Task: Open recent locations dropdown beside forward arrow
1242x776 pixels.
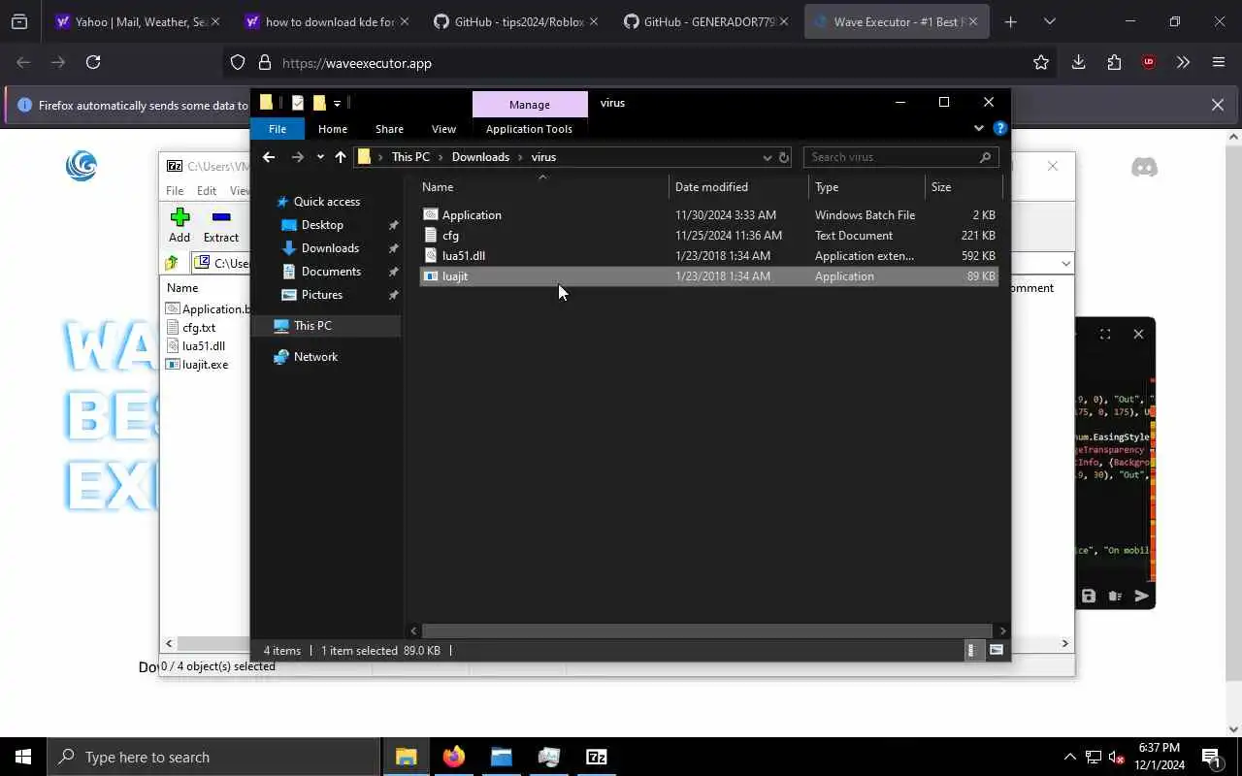Action: (x=320, y=157)
